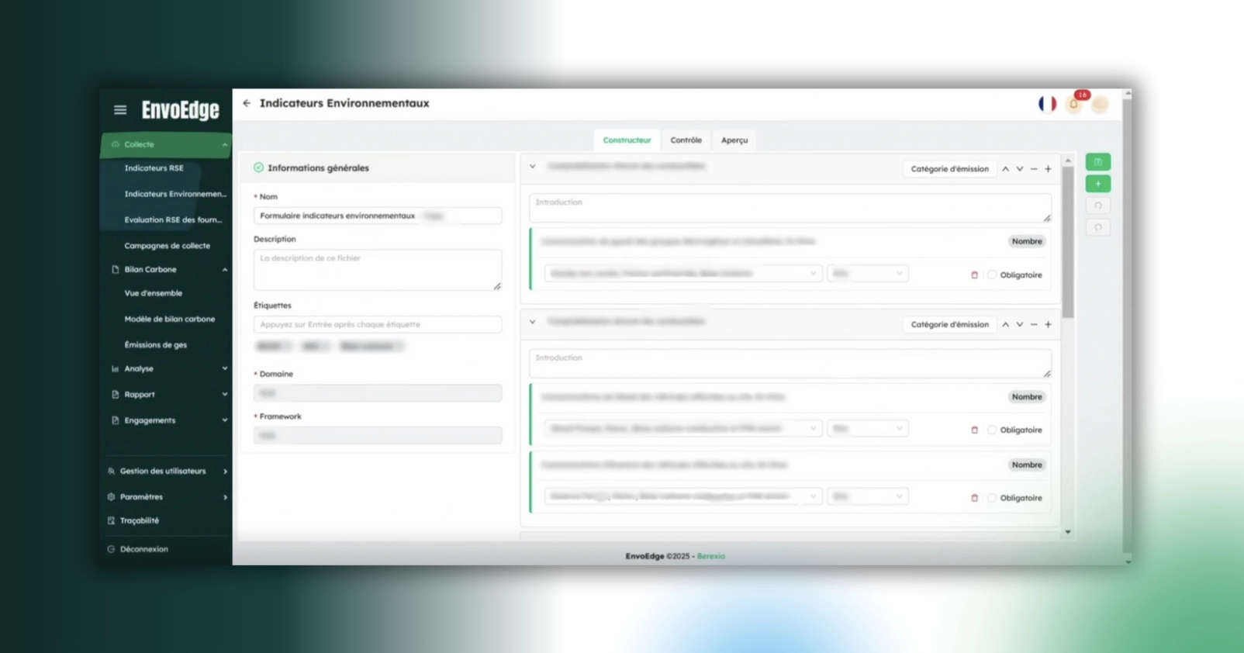The height and width of the screenshot is (653, 1244).
Task: Move the first section down with its down arrow
Action: point(1020,169)
